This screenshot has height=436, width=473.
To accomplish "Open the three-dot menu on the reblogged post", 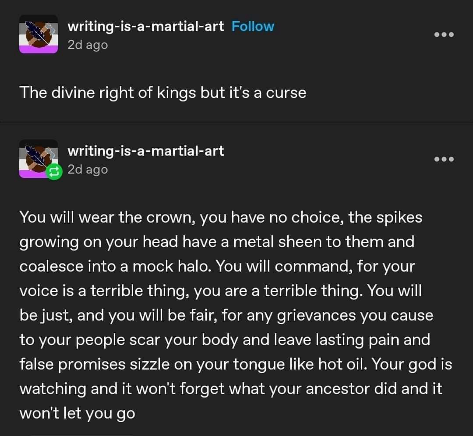I will point(444,159).
